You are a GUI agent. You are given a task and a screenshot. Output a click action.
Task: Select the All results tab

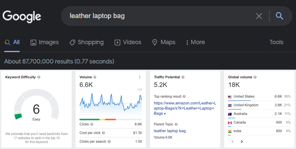tap(12, 42)
